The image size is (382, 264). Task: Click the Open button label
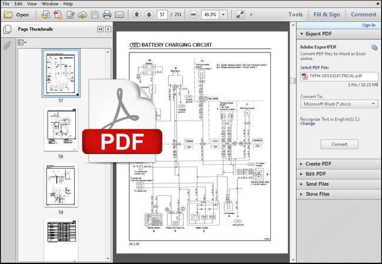[x=22, y=15]
